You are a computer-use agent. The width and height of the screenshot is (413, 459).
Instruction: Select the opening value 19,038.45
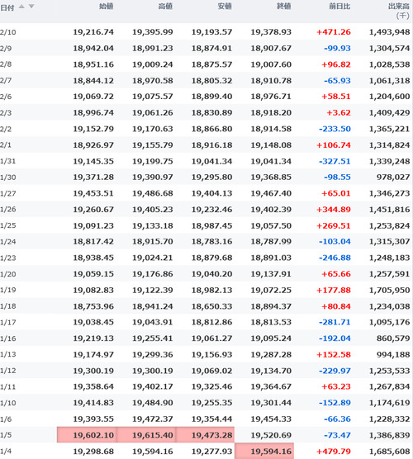click(x=93, y=322)
